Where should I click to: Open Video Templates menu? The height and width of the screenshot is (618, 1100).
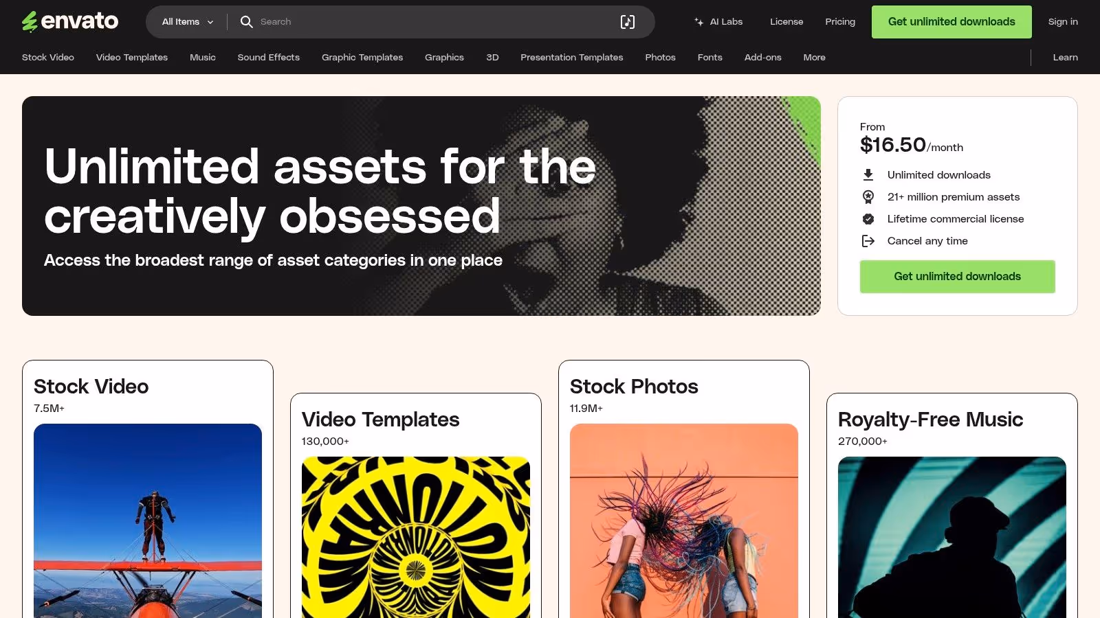[x=132, y=58]
